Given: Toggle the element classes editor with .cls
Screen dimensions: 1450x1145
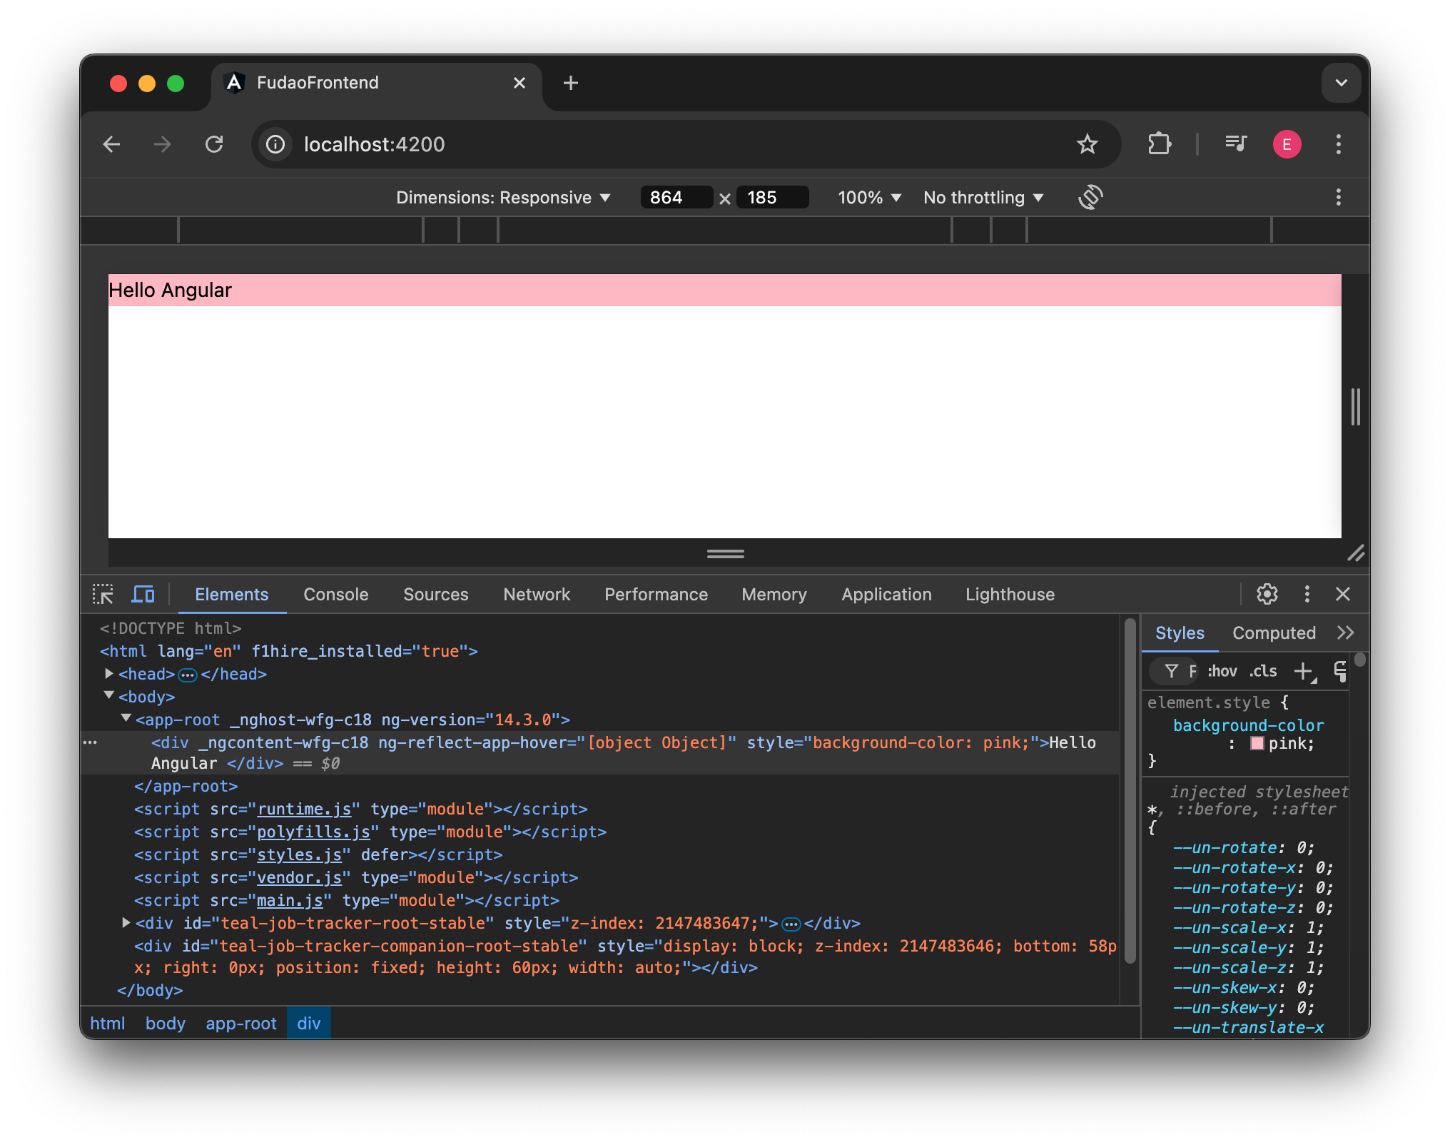Looking at the screenshot, I should pos(1262,671).
